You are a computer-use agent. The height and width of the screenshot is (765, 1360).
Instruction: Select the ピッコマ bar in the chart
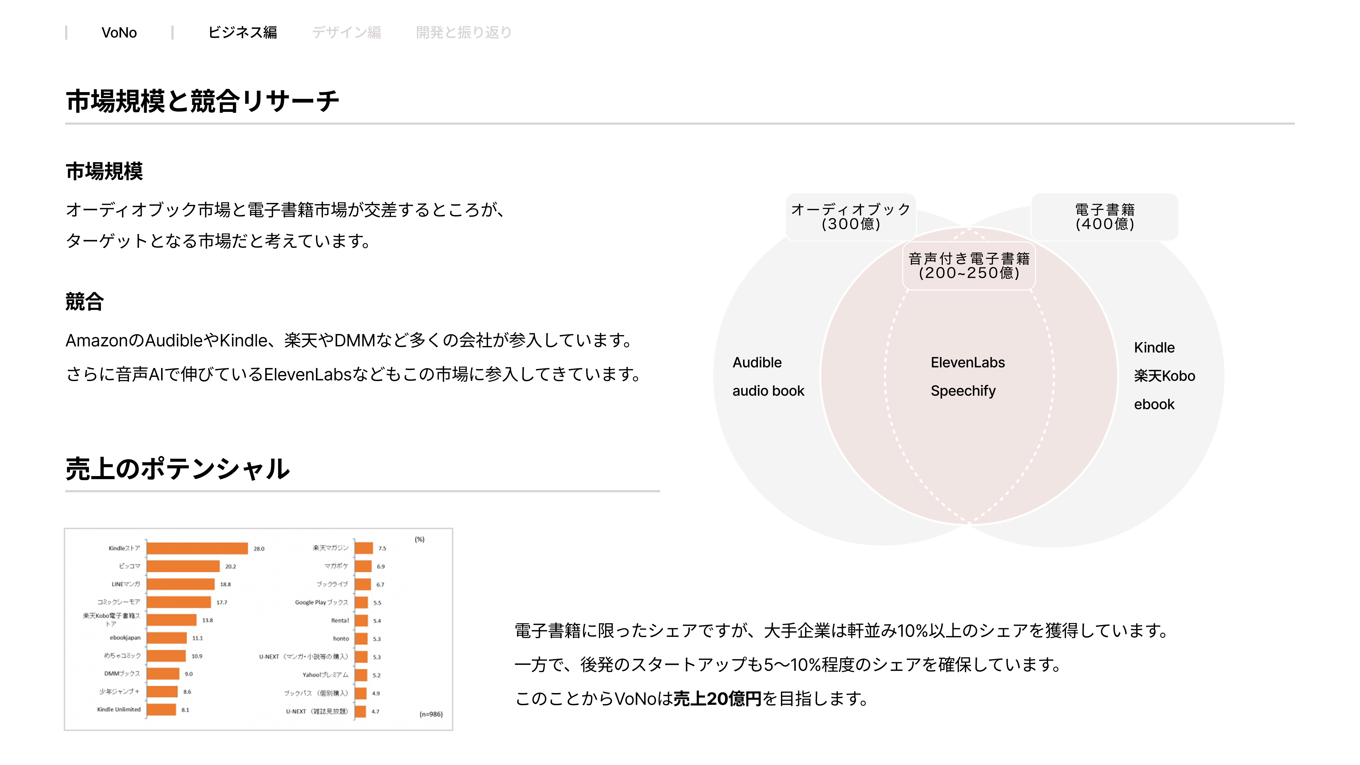(x=183, y=567)
